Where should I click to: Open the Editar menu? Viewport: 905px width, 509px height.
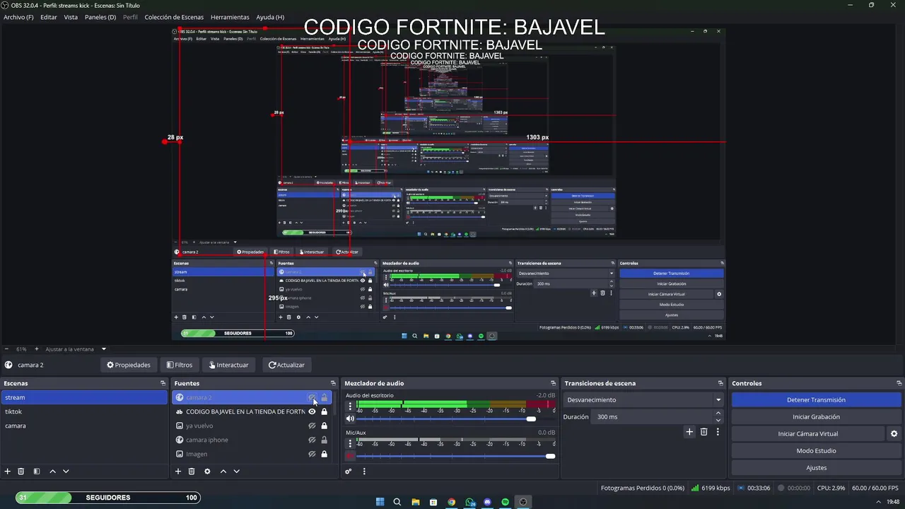[x=49, y=17]
